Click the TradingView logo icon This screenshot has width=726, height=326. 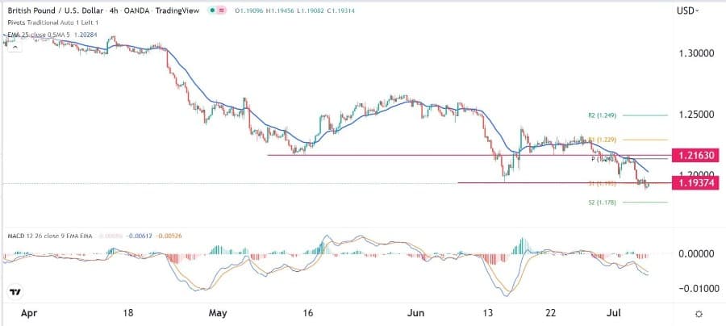(x=15, y=291)
